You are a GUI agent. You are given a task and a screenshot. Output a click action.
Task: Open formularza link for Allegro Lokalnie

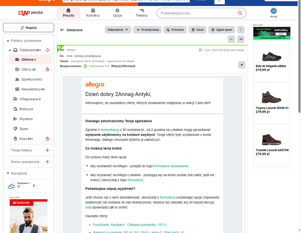tap(135, 180)
